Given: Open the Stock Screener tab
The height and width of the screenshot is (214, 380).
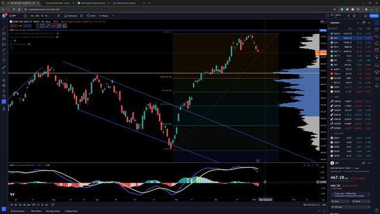Looking at the screenshot, I should pos(17,211).
